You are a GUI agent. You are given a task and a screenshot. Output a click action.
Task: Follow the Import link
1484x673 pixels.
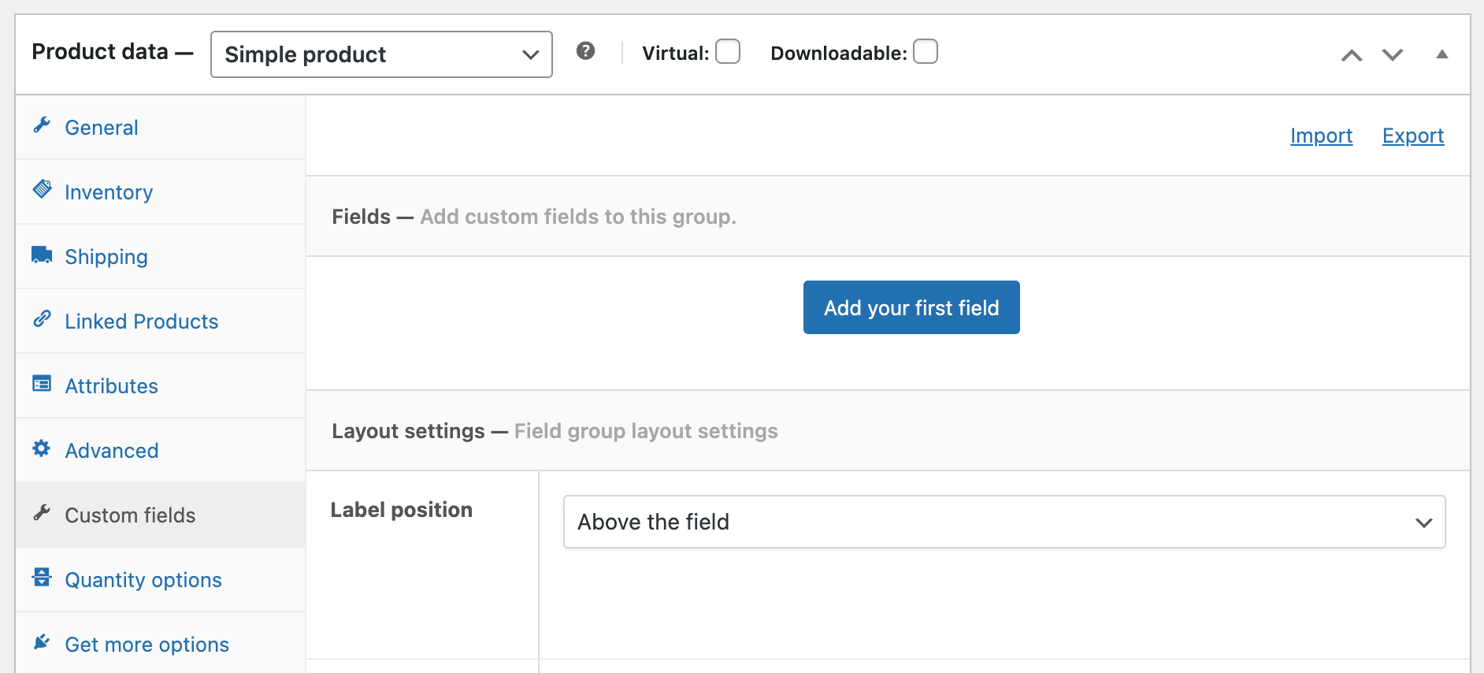pyautogui.click(x=1321, y=136)
